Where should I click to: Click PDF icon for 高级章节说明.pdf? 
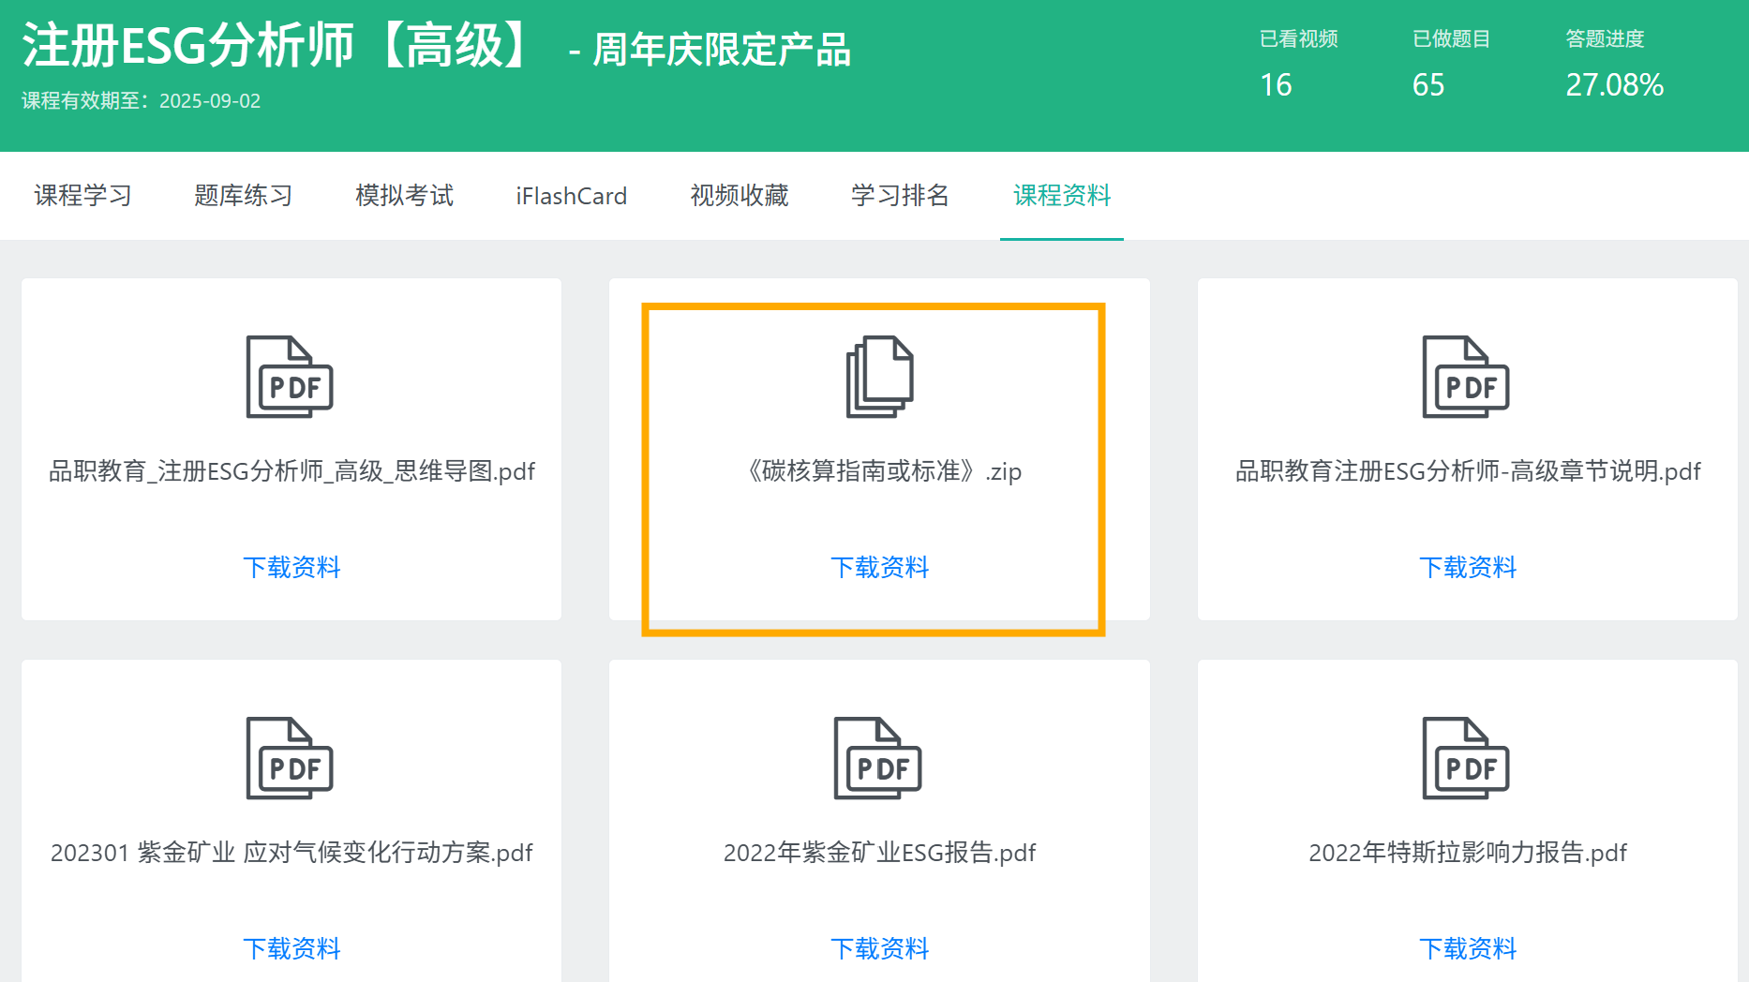pos(1466,377)
